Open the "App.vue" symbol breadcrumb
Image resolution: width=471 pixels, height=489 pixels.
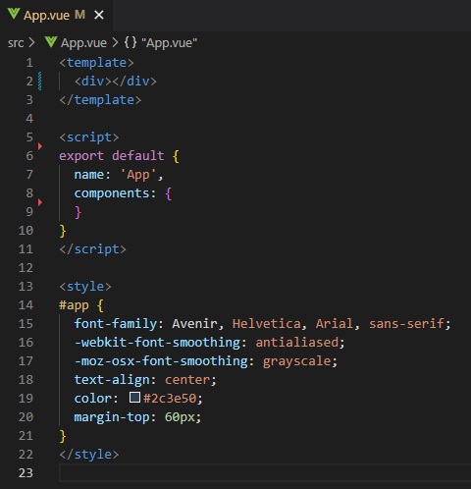point(170,43)
